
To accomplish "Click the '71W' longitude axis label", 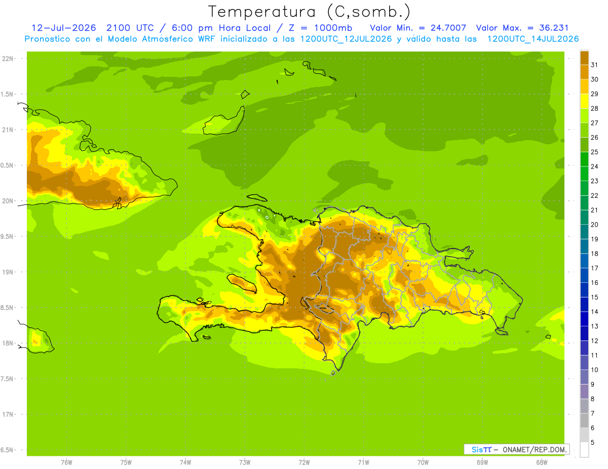I will pyautogui.click(x=363, y=462).
